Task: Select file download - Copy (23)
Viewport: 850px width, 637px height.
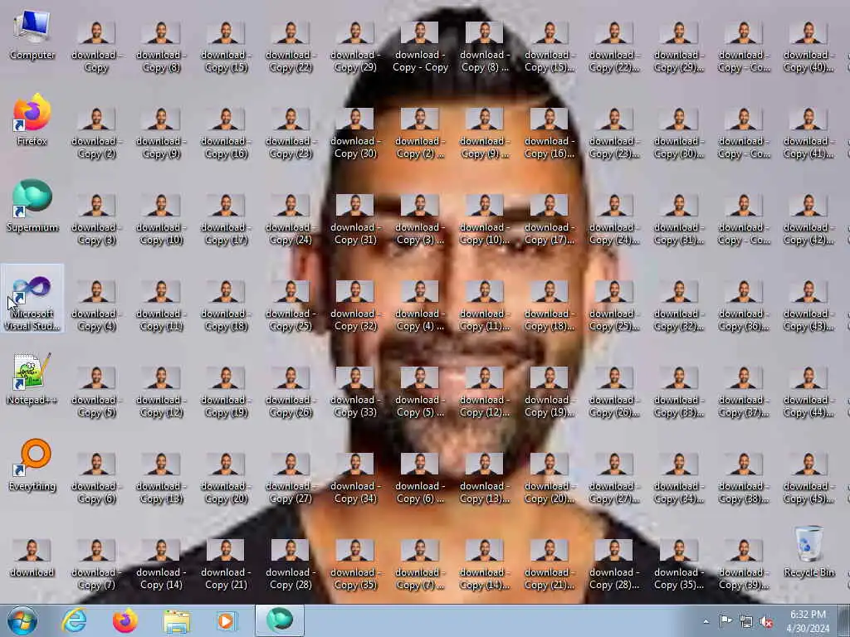Action: [x=291, y=134]
